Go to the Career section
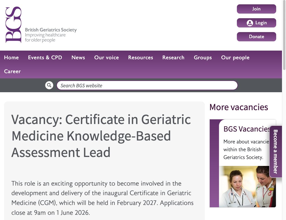This screenshot has height=220, width=286. [12, 71]
